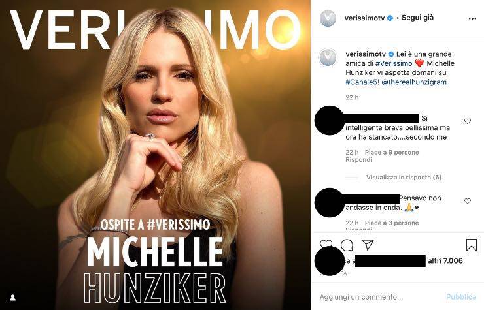Click the share paper plane icon

click(368, 245)
